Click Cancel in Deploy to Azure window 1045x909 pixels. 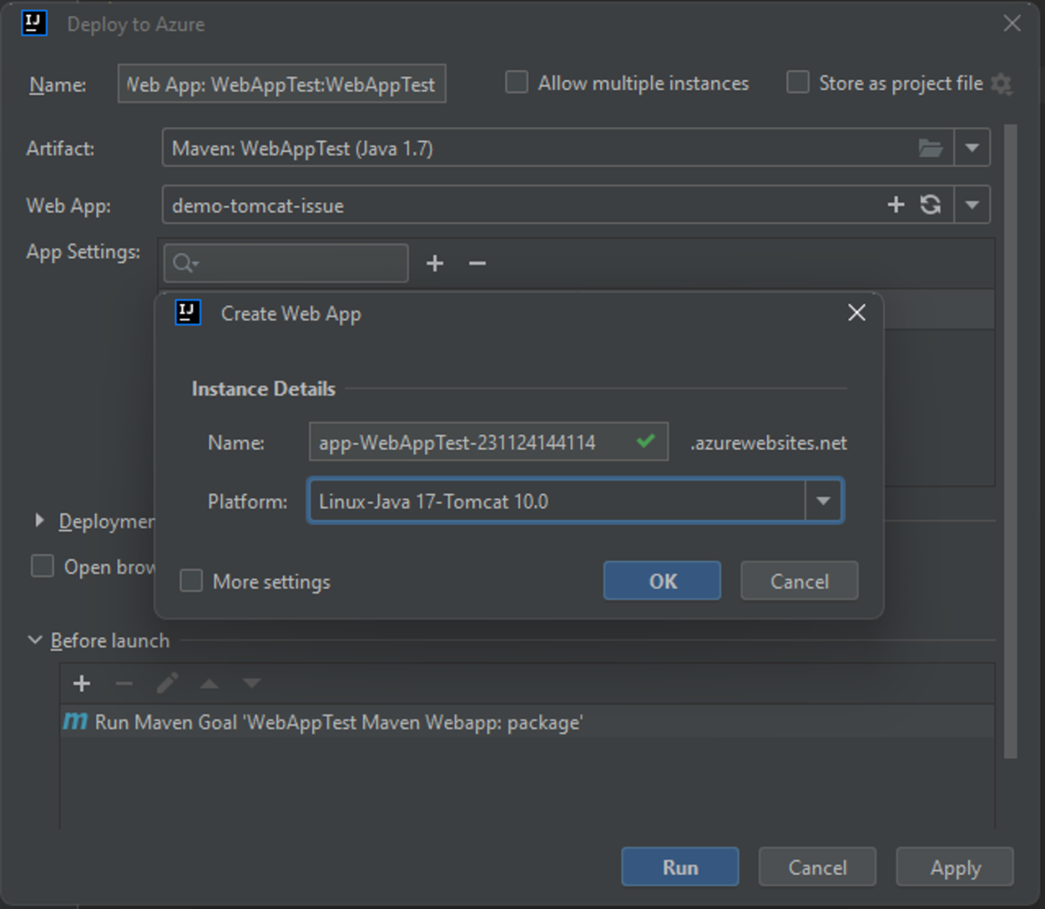[x=817, y=867]
